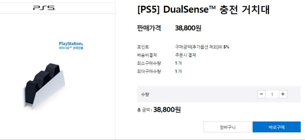Click the 1 개 value beside 최대구매수량
Image resolution: width=305 pixels, height=140 pixels.
click(178, 71)
